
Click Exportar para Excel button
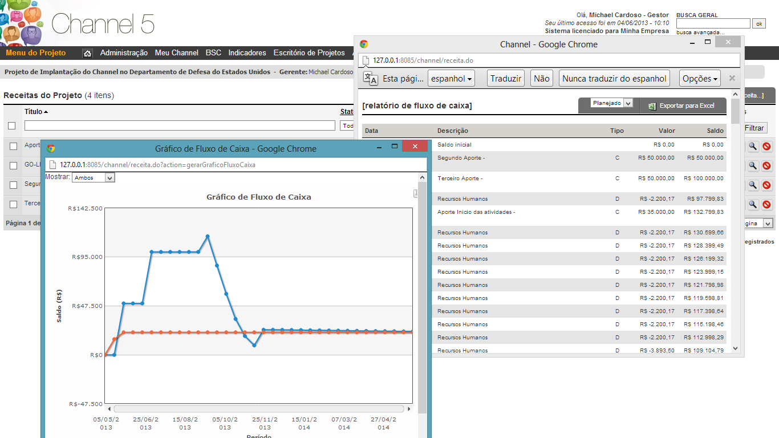point(682,106)
